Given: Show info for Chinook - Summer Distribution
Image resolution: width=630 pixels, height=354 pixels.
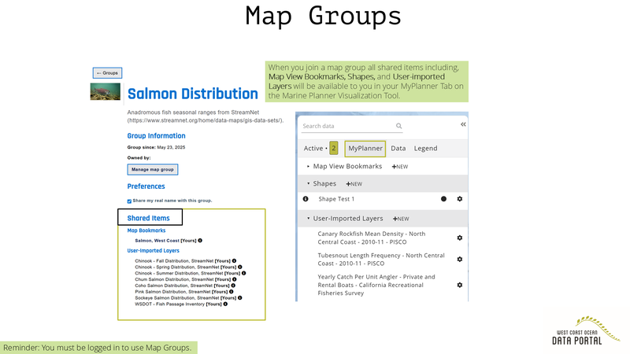Looking at the screenshot, I should 243,273.
